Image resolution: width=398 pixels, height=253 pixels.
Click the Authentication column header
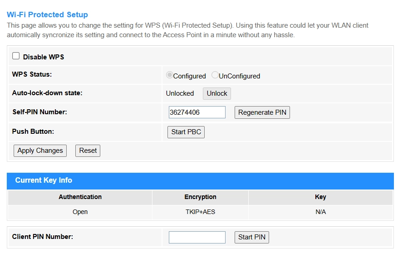(x=80, y=197)
